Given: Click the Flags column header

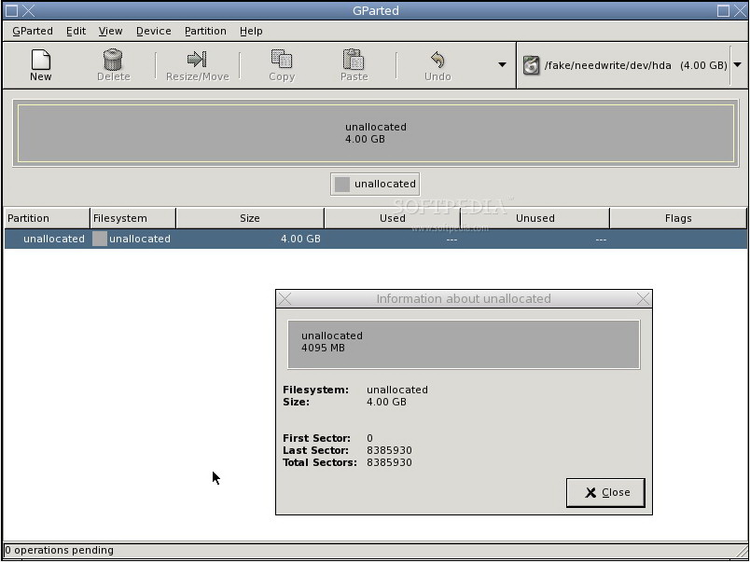Looking at the screenshot, I should (x=678, y=218).
